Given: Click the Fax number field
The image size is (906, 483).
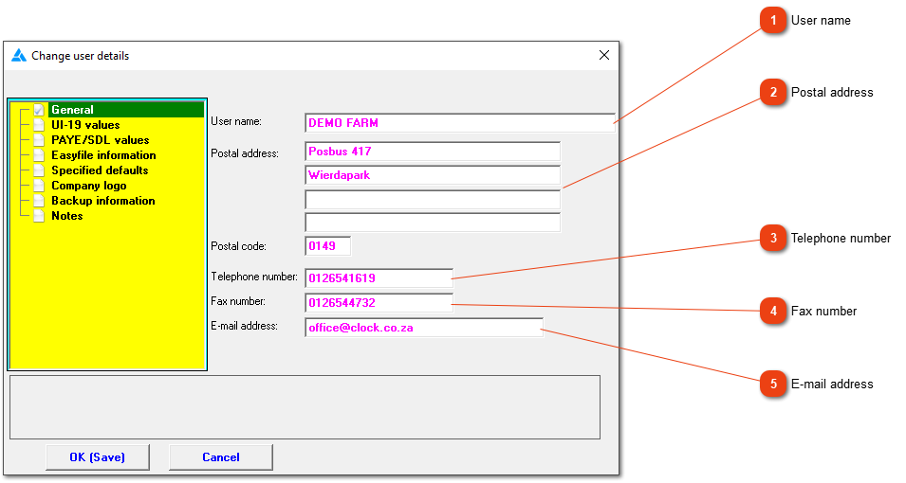Looking at the screenshot, I should (x=379, y=303).
